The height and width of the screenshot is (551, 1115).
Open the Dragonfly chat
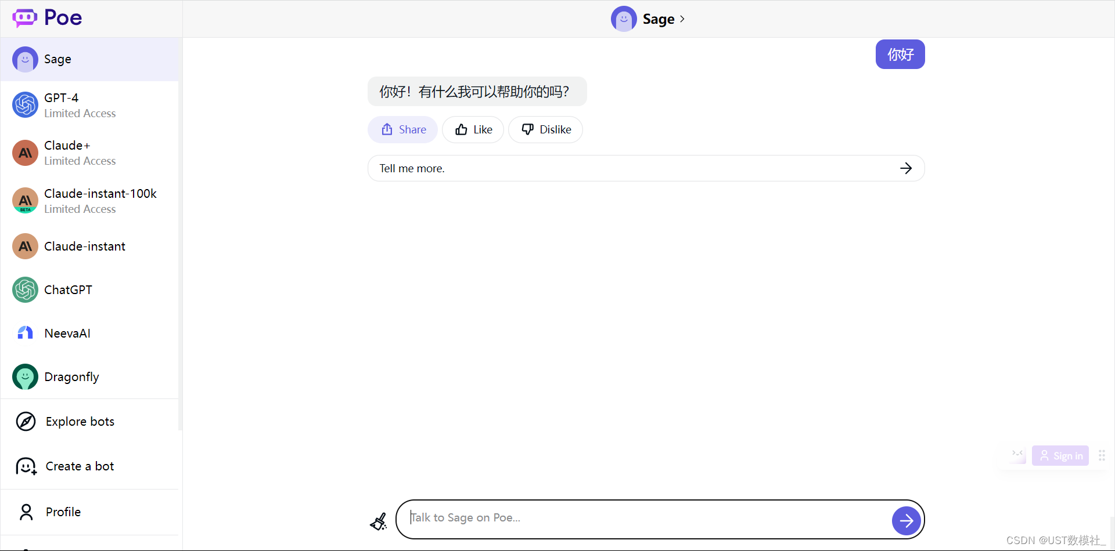tap(89, 377)
